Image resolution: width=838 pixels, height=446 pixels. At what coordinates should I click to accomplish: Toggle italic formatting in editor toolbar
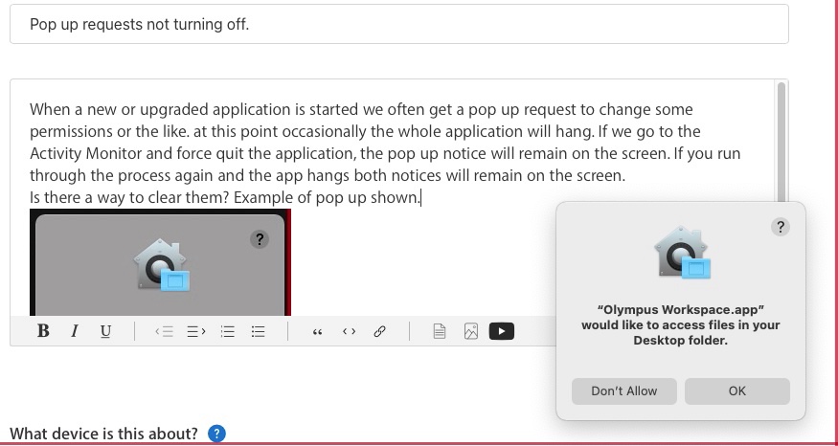click(x=75, y=332)
